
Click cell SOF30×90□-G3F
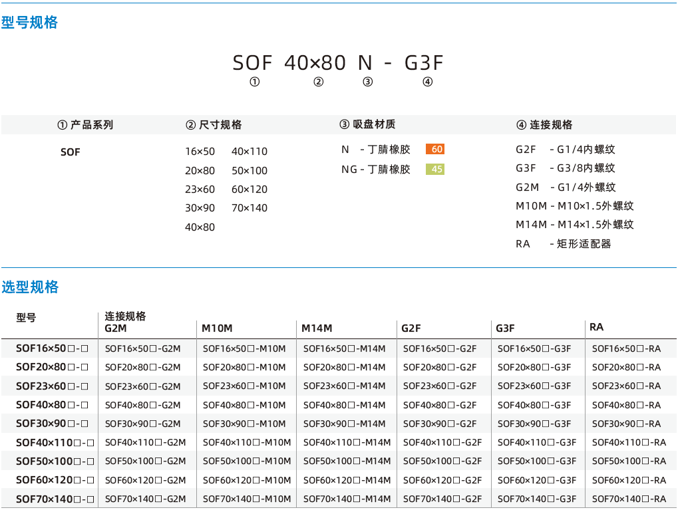534,424
